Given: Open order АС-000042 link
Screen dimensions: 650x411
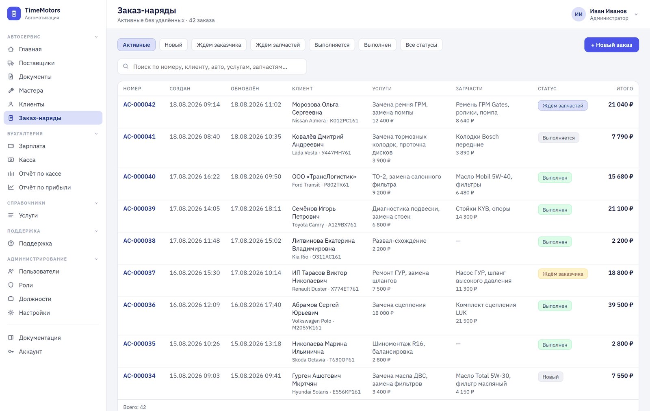Looking at the screenshot, I should coord(139,104).
